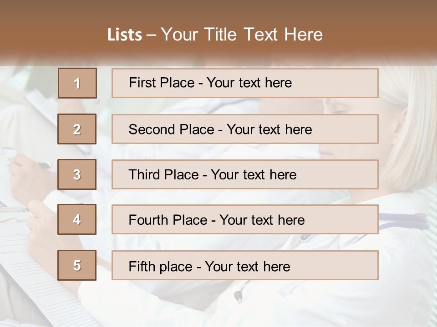Select the 'Fifth place' text box
Screen dimensions: 437x327
[x=245, y=265]
